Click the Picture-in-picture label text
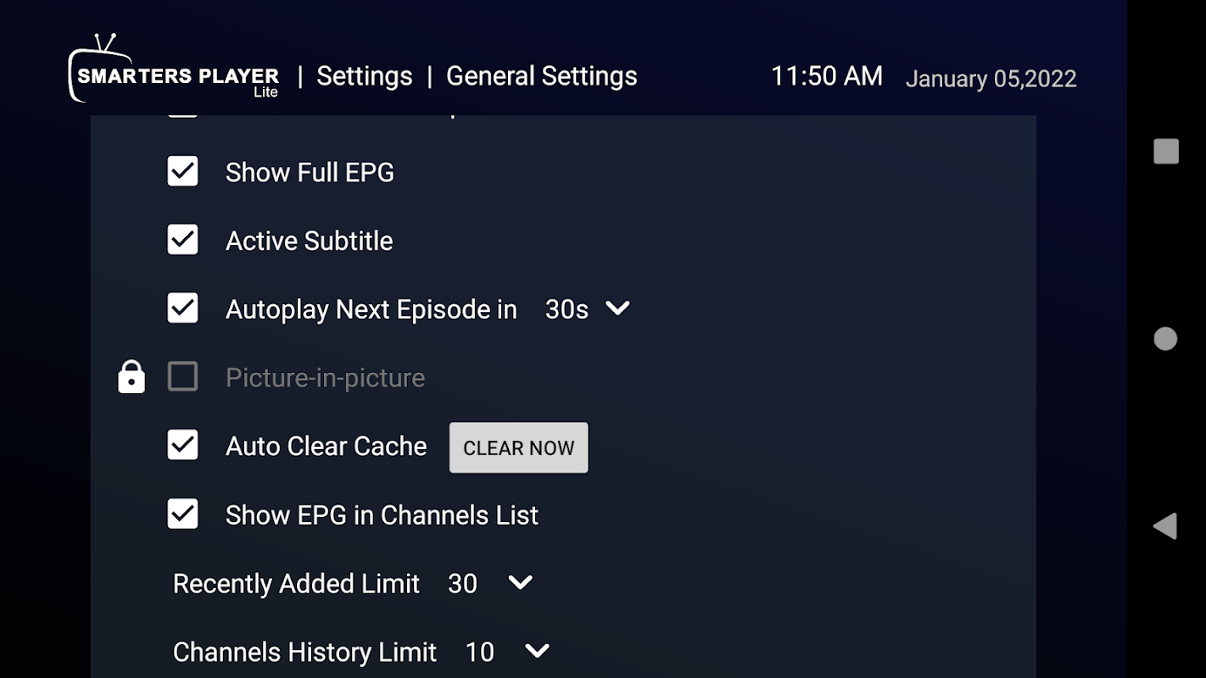The image size is (1206, 678). [325, 378]
